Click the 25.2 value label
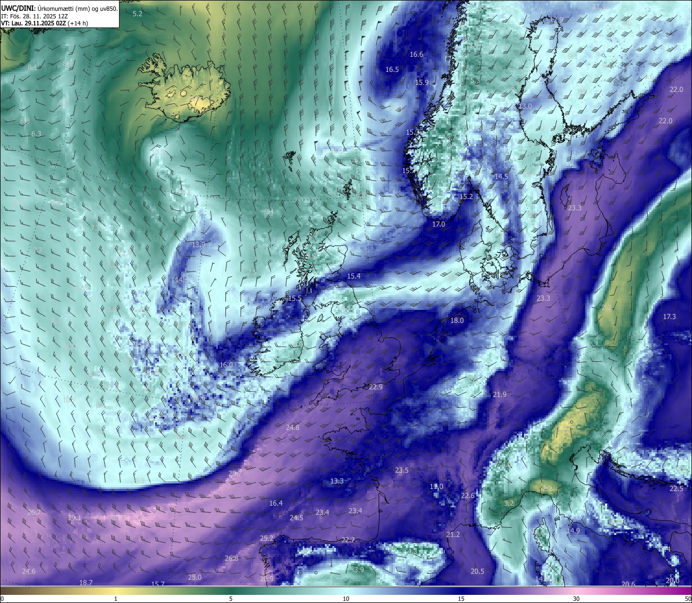Image resolution: width=692 pixels, height=603 pixels. [267, 538]
